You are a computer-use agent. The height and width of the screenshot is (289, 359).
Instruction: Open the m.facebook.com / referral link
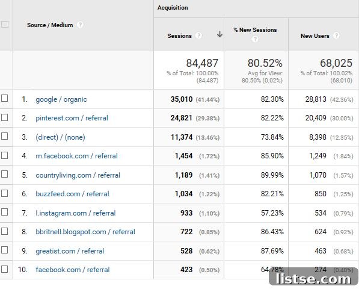point(76,156)
